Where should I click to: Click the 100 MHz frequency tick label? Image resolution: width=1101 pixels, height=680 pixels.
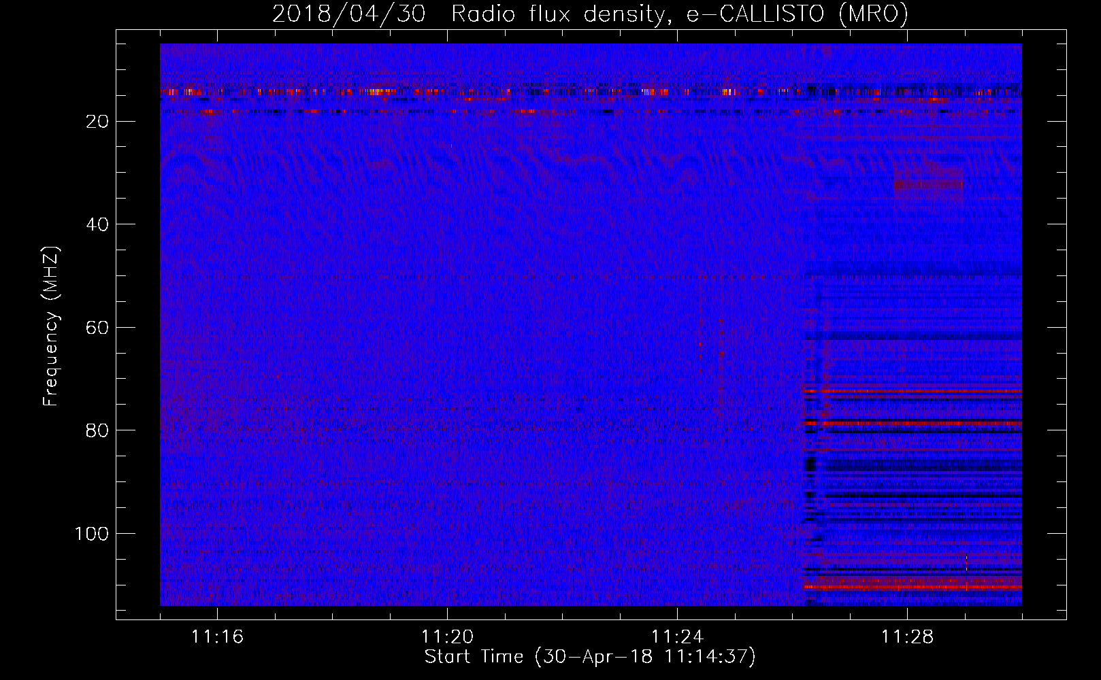(x=92, y=534)
